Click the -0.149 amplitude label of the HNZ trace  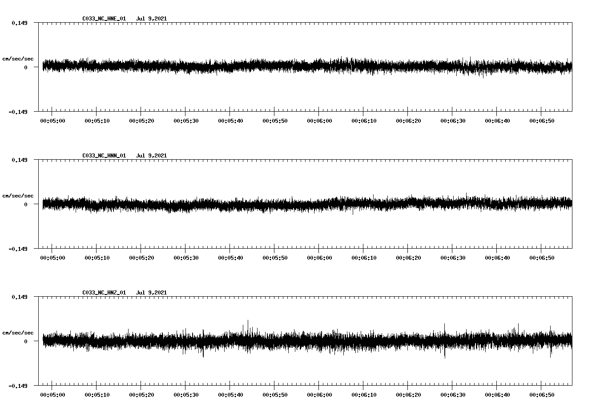pyautogui.click(x=18, y=387)
